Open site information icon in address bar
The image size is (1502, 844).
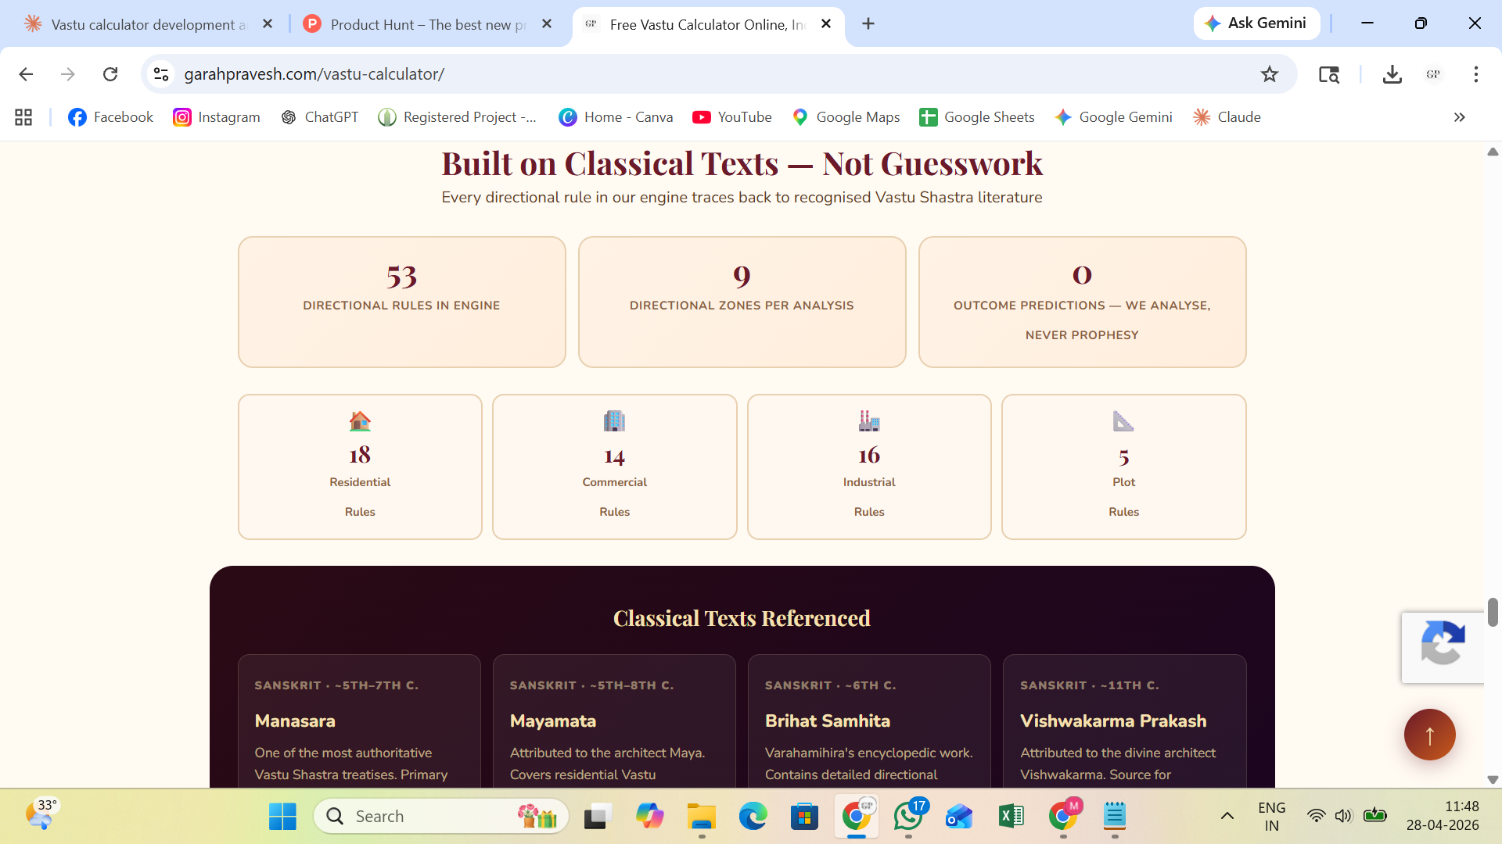pos(161,74)
